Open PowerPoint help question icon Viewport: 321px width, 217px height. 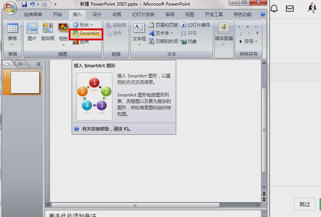[x=263, y=14]
